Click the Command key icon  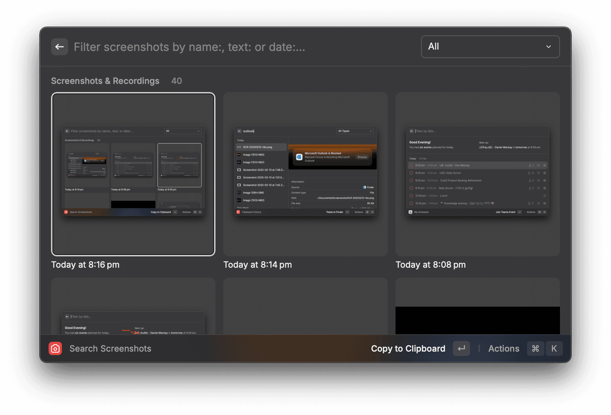click(536, 349)
